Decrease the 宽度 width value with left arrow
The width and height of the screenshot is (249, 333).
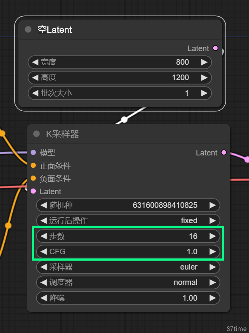click(x=35, y=62)
